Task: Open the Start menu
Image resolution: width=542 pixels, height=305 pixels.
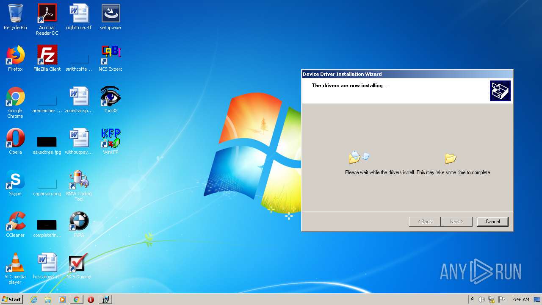Action: coord(11,299)
